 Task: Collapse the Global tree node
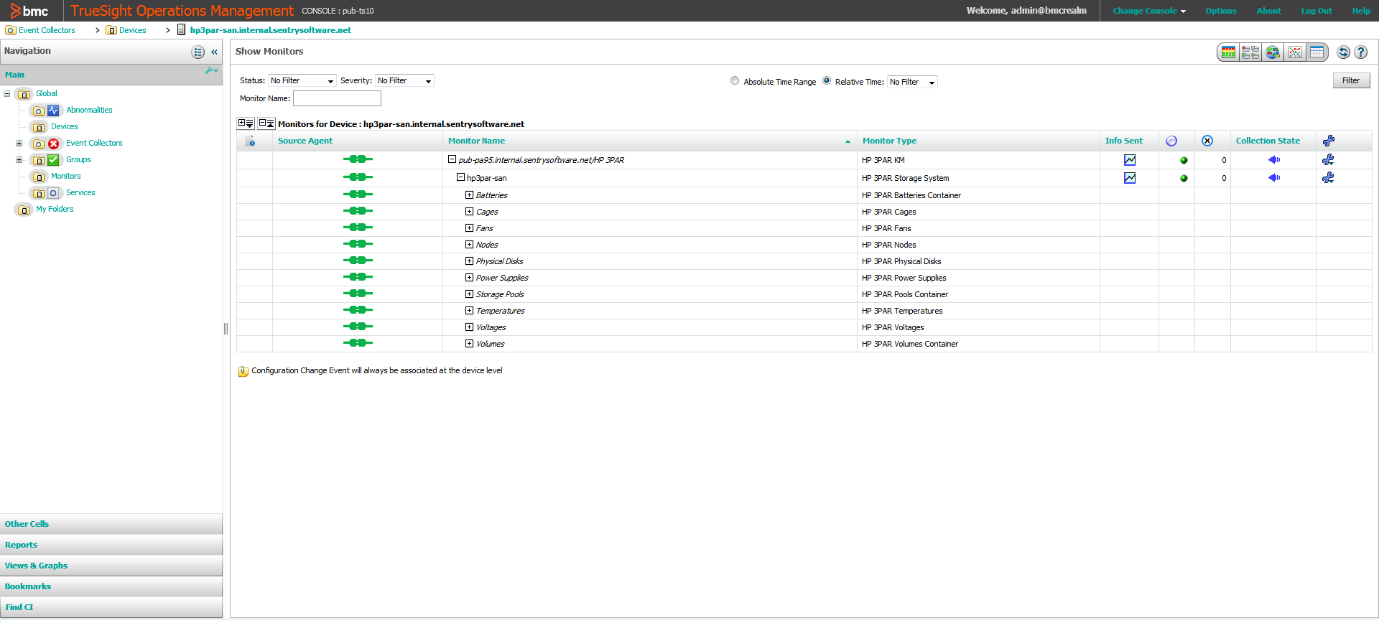(x=7, y=93)
